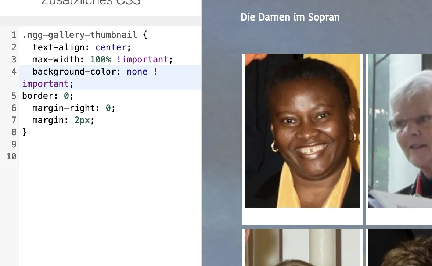Screen dimensions: 432x266
Task: Click the 'border: 0;' code line
Action: 48,96
